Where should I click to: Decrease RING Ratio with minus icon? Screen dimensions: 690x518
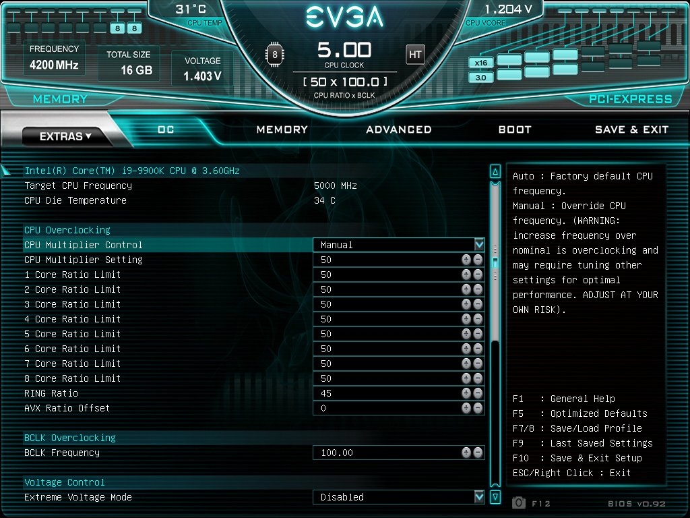tap(478, 393)
